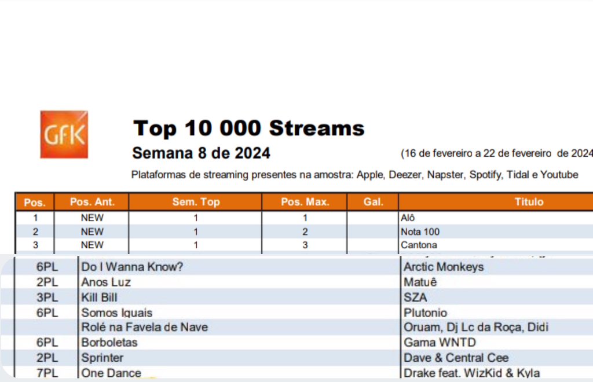Click 'NEW' in the Nota 100 row

coord(92,232)
